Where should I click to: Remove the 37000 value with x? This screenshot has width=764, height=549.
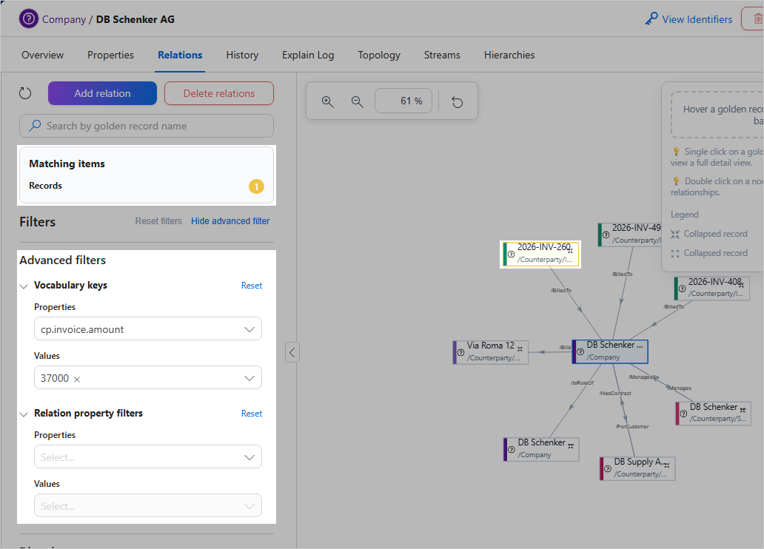(x=77, y=379)
